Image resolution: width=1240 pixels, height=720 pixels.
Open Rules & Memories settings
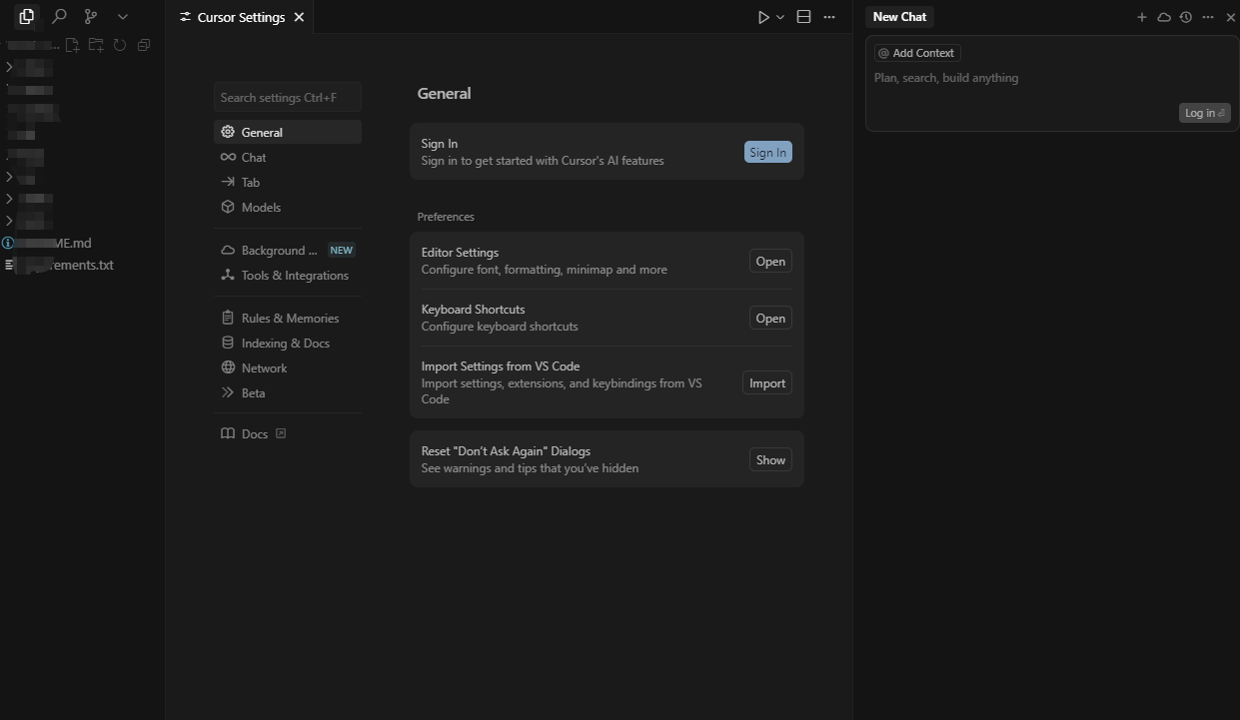[288, 318]
